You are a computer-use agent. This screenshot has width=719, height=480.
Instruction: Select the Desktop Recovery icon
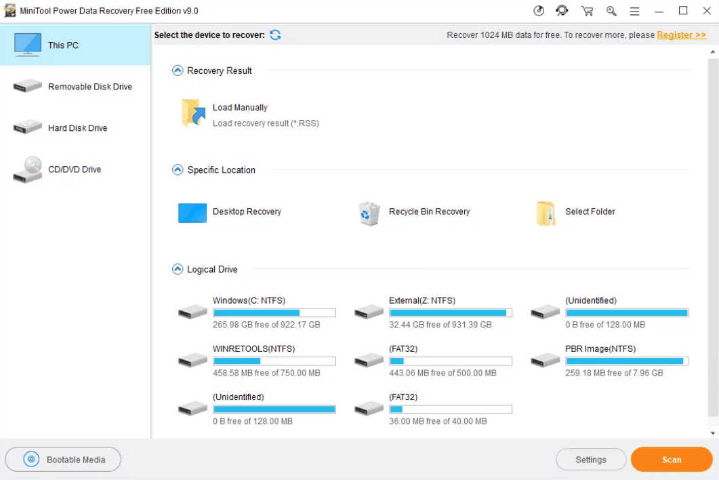click(x=192, y=212)
